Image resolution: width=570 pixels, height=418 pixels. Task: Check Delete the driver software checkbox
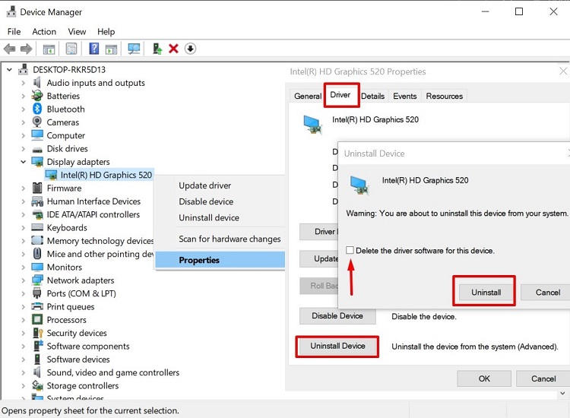(350, 250)
